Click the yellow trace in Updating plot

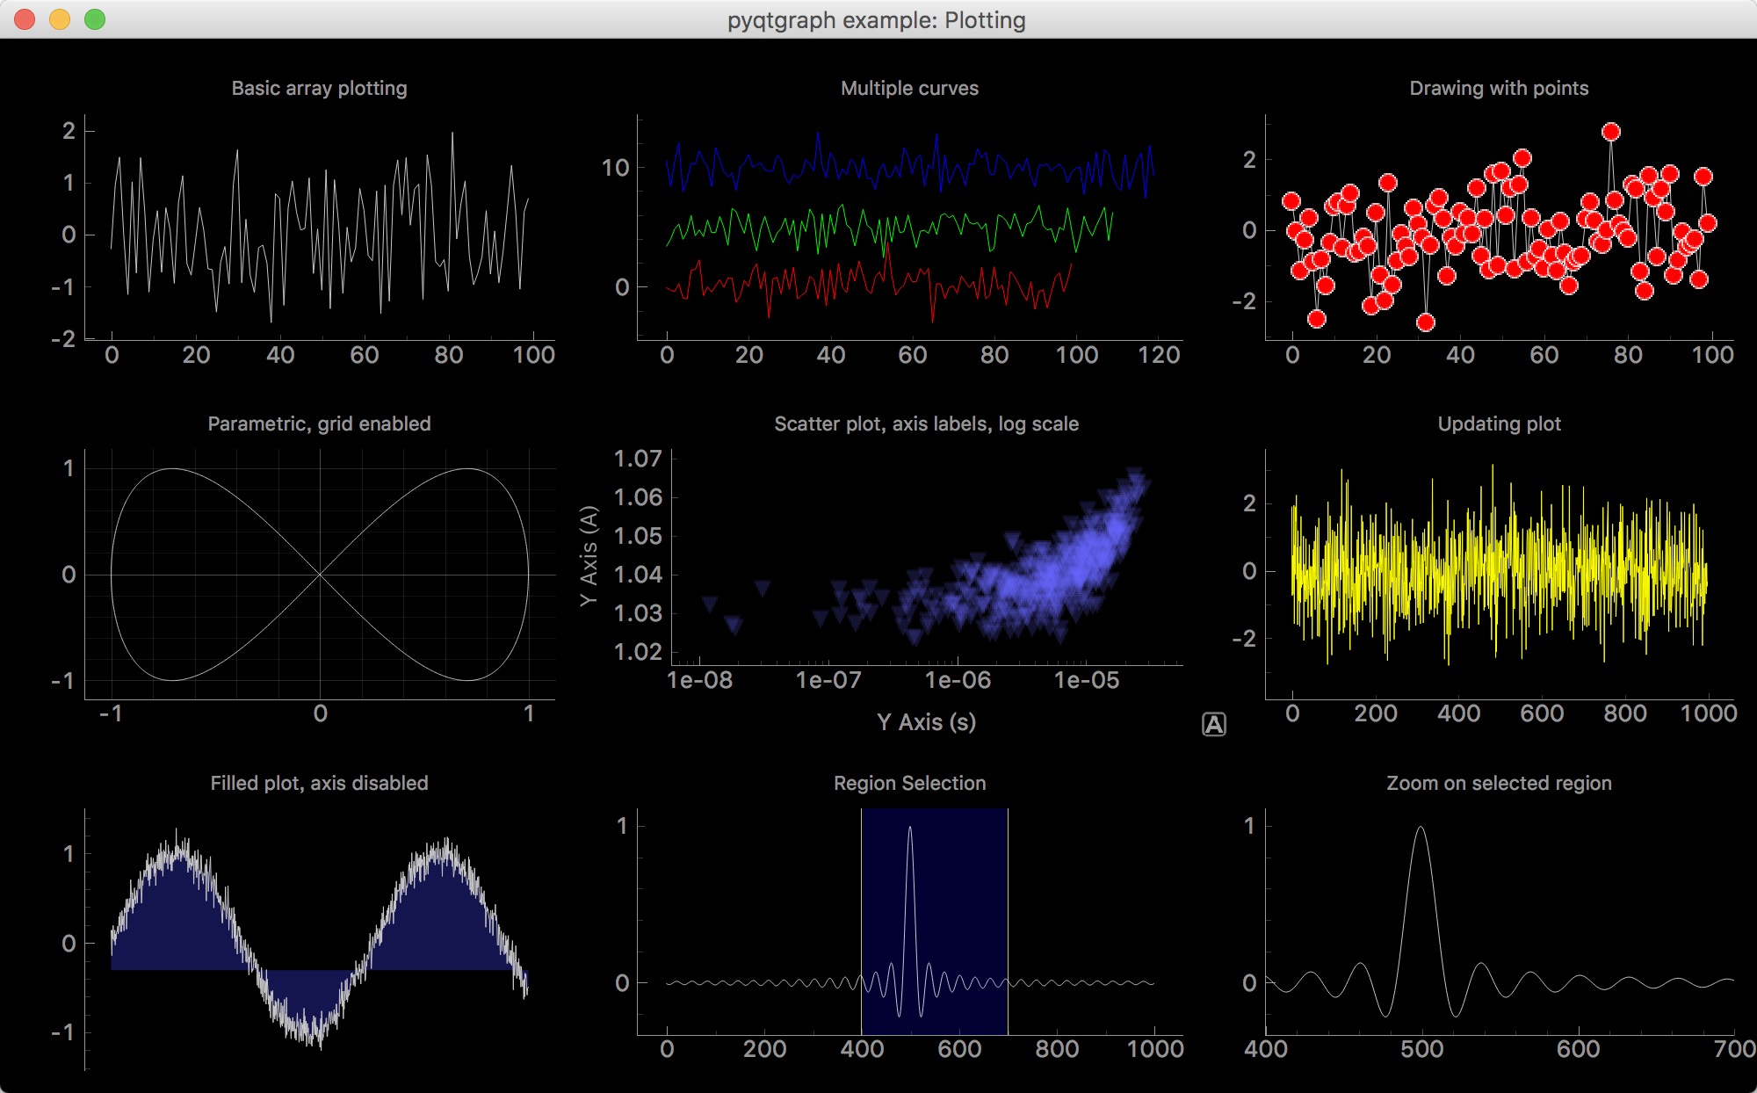point(1493,571)
